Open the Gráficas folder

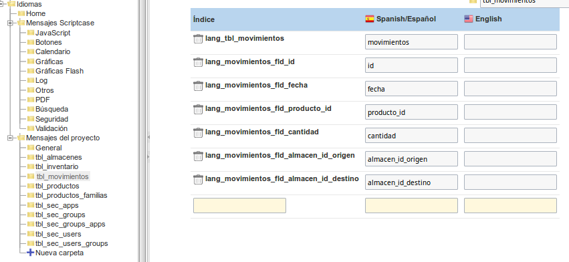pos(49,61)
